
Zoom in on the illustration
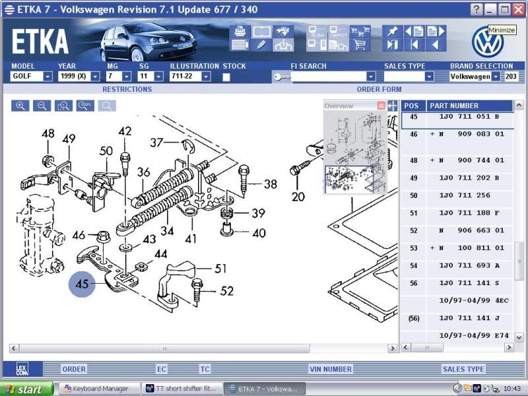[20, 106]
